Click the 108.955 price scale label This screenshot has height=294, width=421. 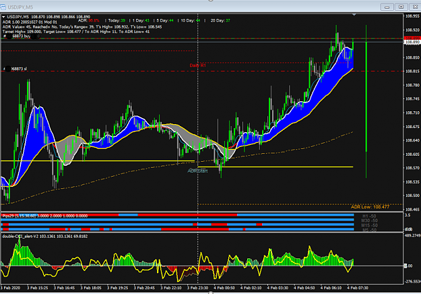click(x=412, y=16)
